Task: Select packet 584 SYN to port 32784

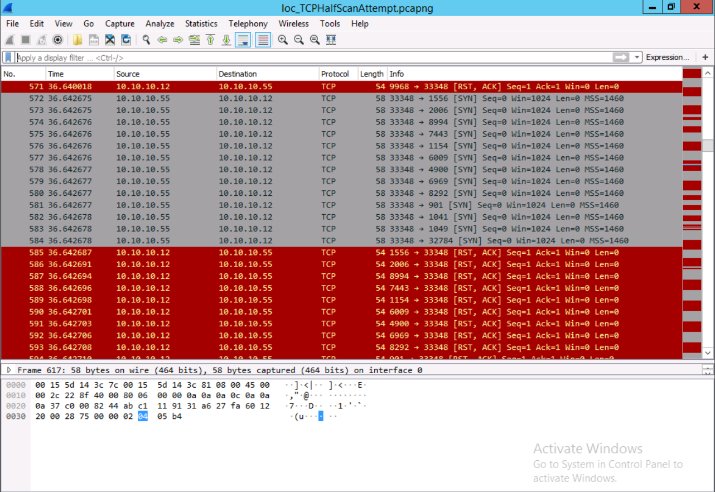Action: 341,240
